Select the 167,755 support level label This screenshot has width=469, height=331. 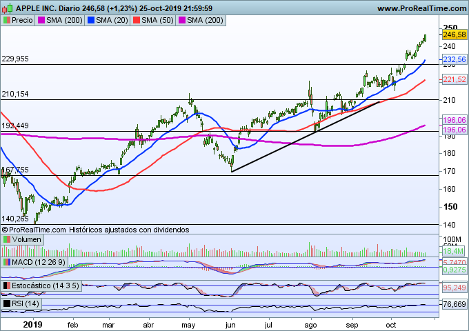tap(15, 170)
